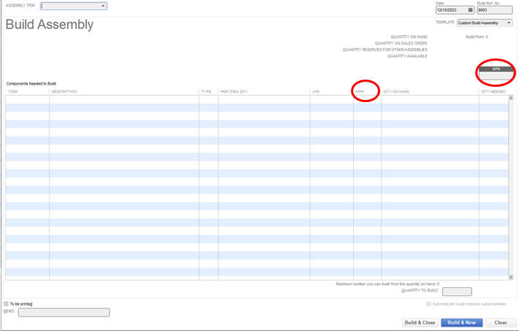The image size is (519, 331).
Task: Click the ITEM column header
Action: pos(13,91)
